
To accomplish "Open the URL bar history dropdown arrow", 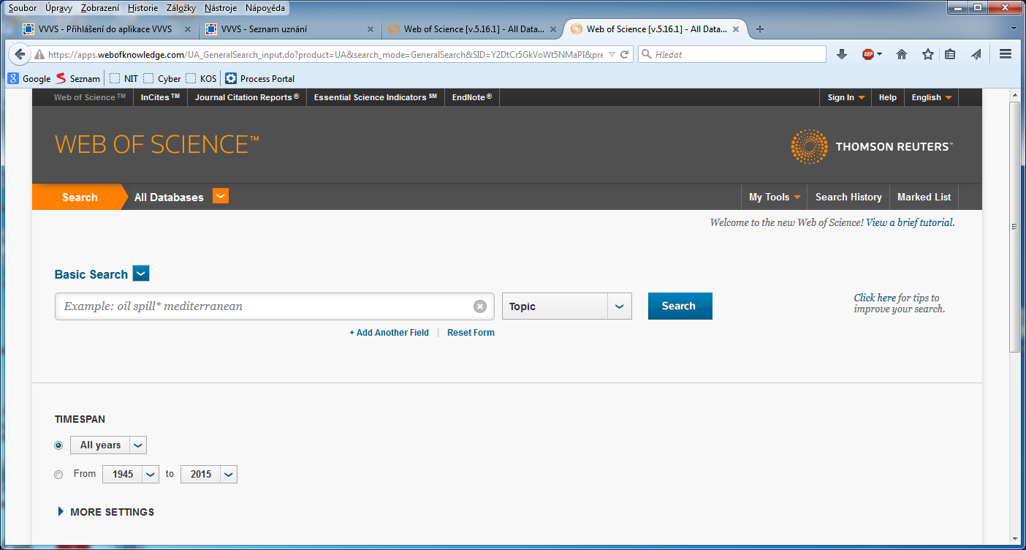I will pos(612,54).
